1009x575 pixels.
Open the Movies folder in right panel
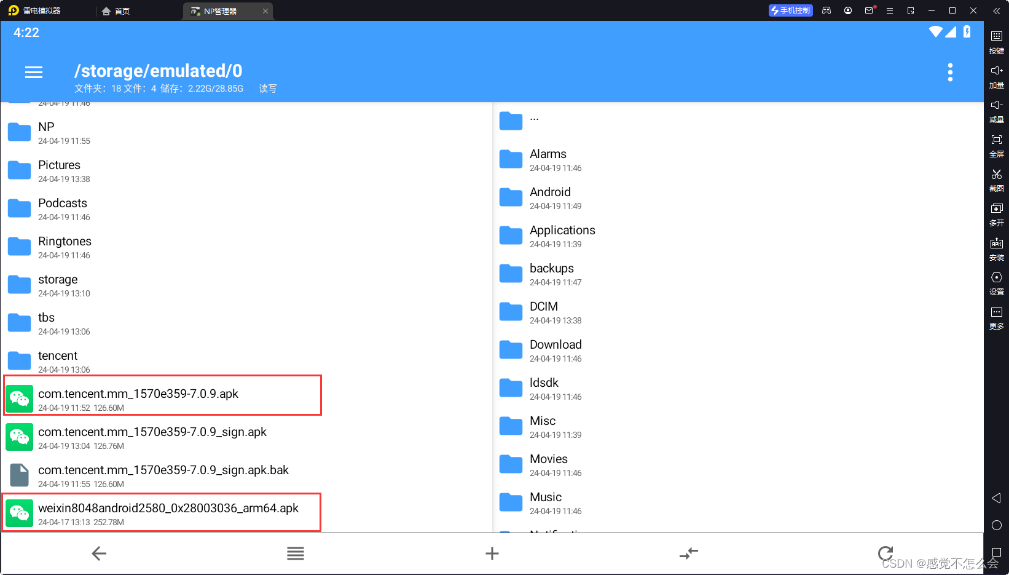[738, 465]
